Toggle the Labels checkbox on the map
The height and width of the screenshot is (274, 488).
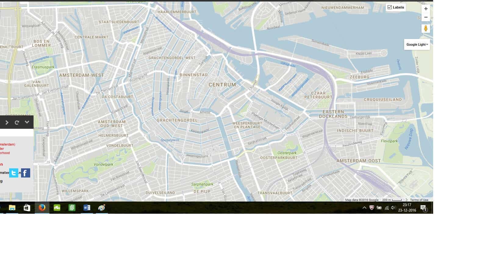389,7
